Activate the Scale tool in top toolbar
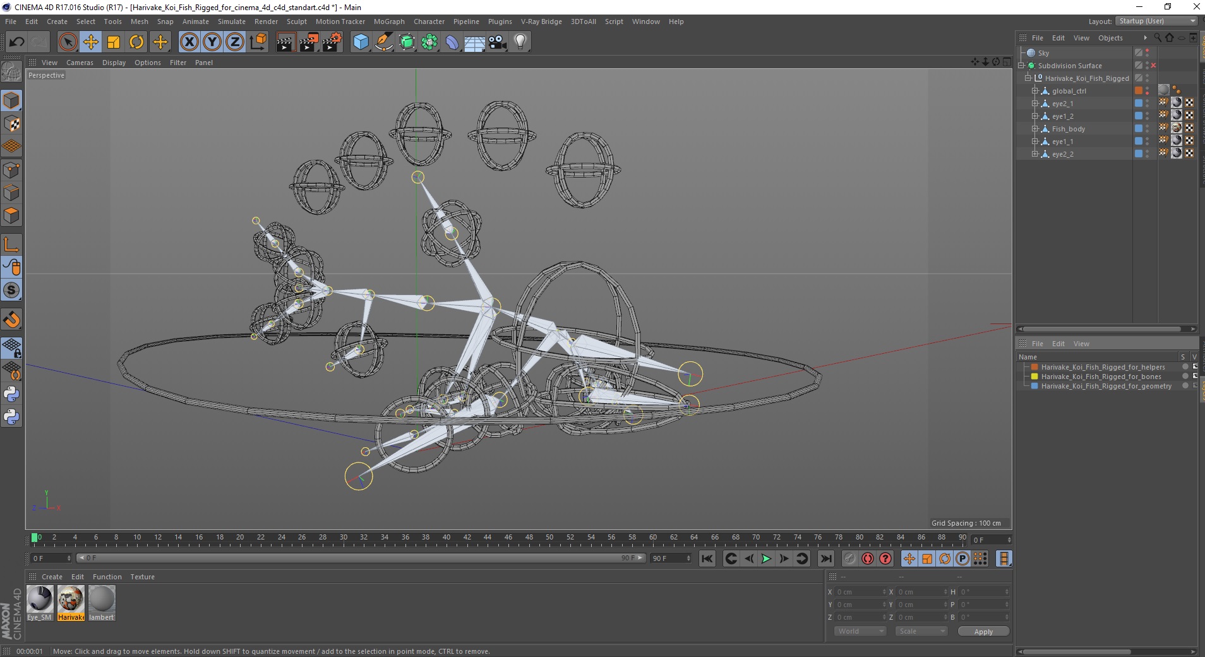1205x657 pixels. click(114, 42)
